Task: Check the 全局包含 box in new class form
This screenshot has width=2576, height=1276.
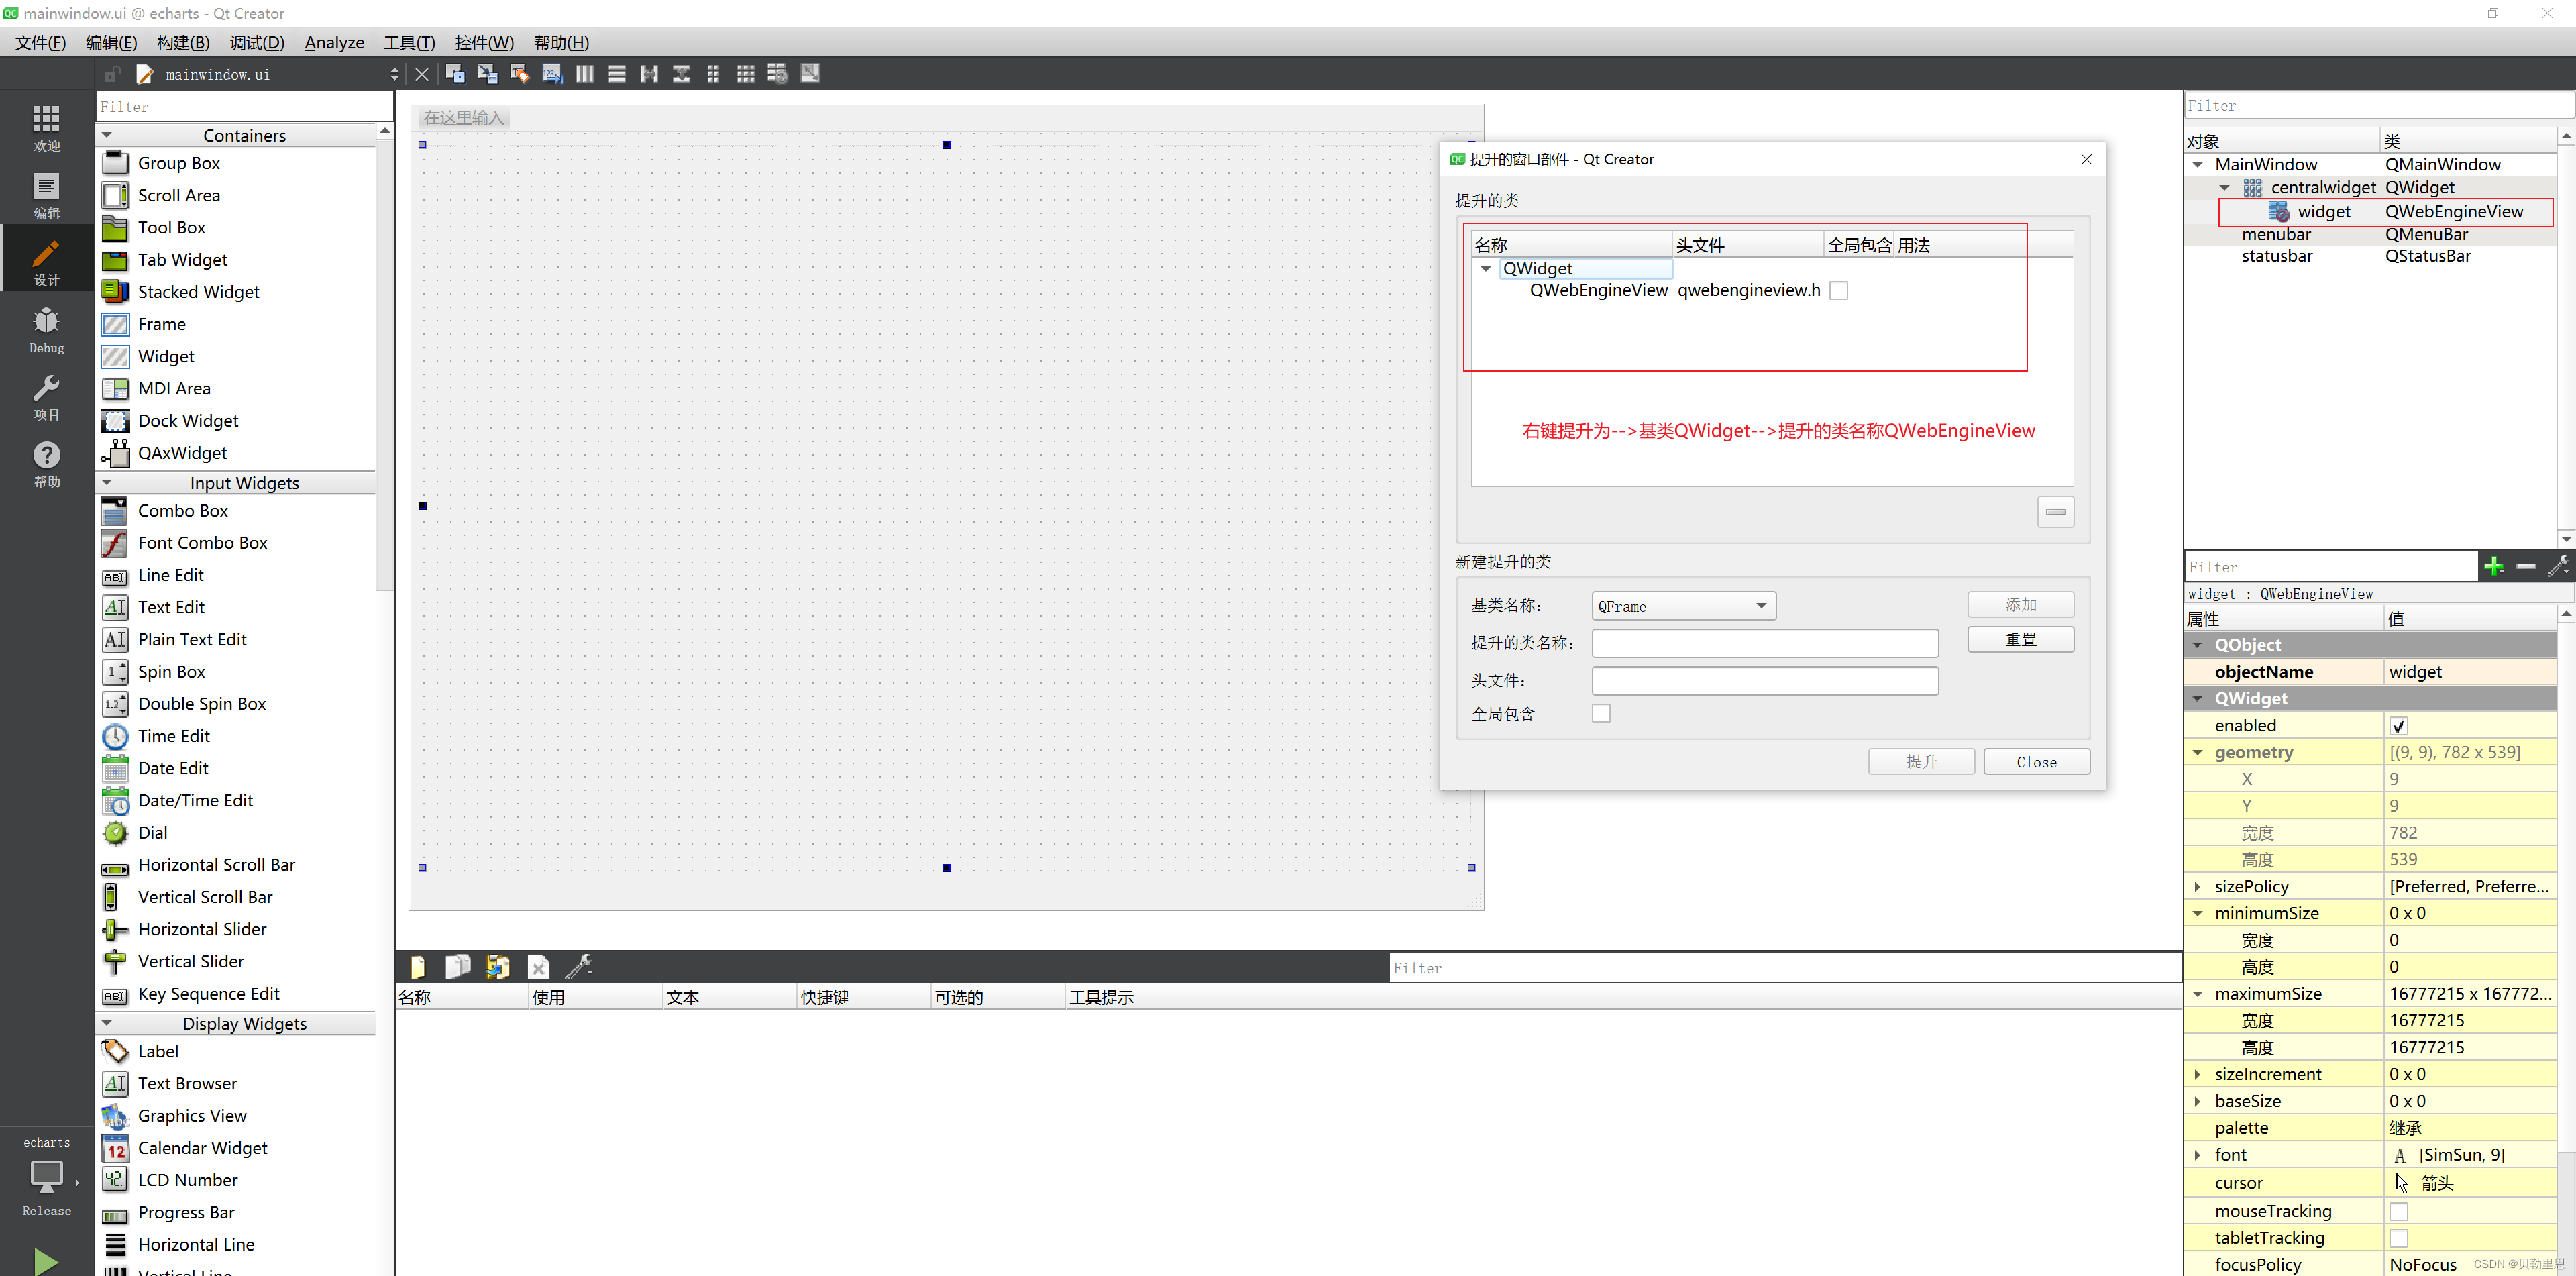Action: point(1601,713)
